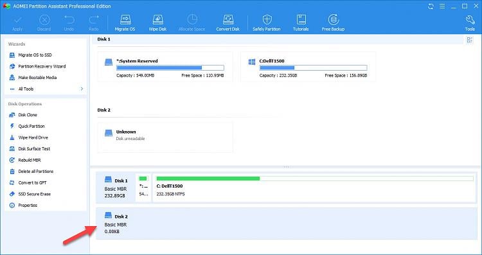Viewport: 482px width, 255px height.
Task: Open the Tools wrench menu
Action: (x=470, y=22)
